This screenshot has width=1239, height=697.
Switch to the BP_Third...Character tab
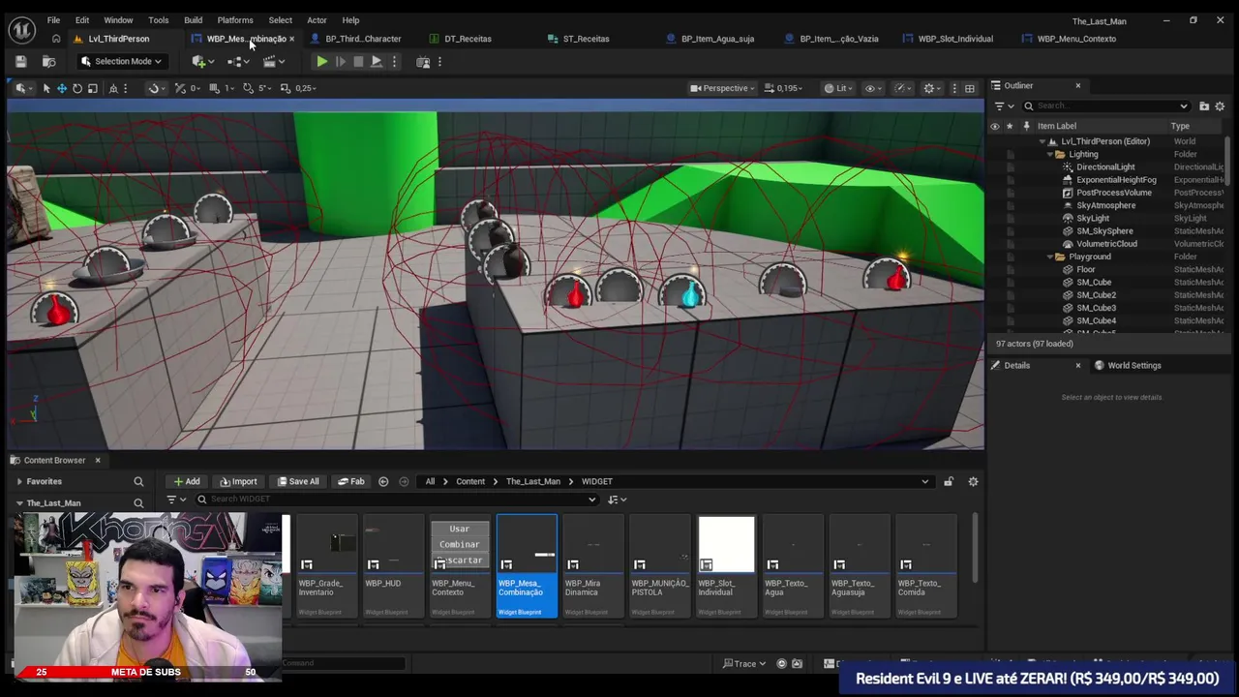362,39
